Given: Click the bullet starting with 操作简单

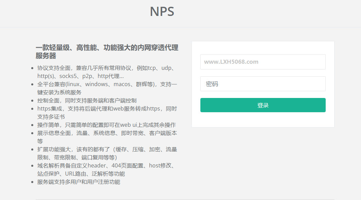Looking at the screenshot, I should pos(106,125).
